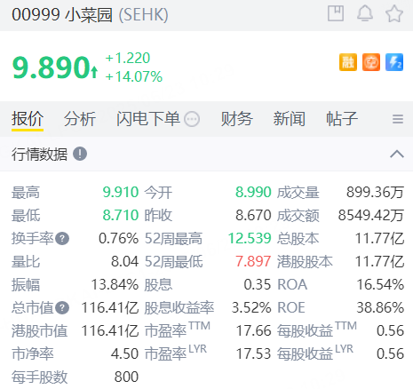Screen dimensions: 413x389
Task: Click the 换手率 value 0.76%
Action: click(x=118, y=238)
